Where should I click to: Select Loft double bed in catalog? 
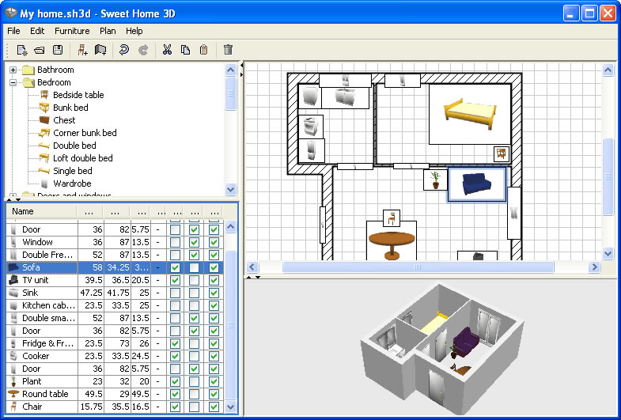[83, 158]
